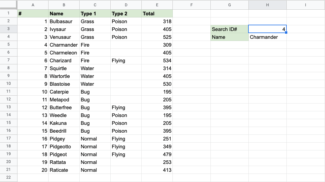Select the Charmander result cell in column H

pyautogui.click(x=267, y=37)
